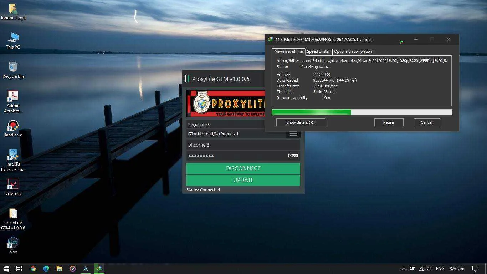Click Downloaded 958.344 MB value

point(335,80)
